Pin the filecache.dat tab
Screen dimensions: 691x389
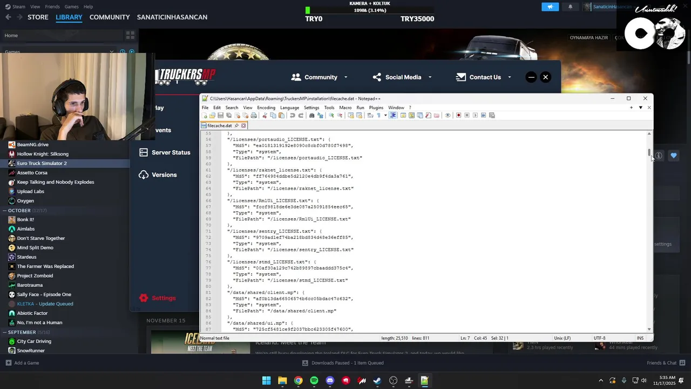(236, 125)
